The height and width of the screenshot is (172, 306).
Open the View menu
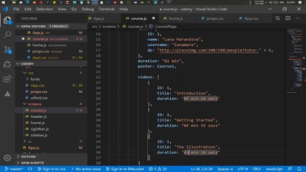62,9
